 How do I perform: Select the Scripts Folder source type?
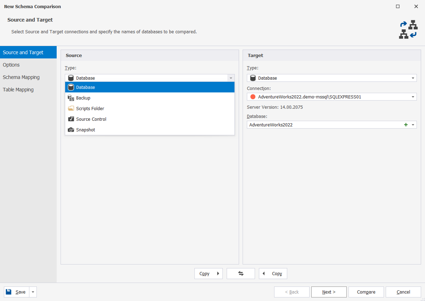(90, 108)
